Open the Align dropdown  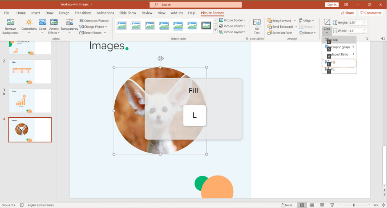(x=307, y=20)
